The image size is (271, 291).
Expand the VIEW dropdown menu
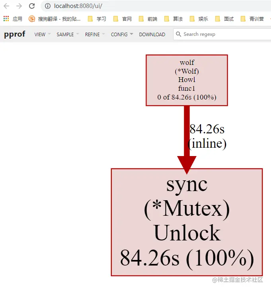[x=43, y=34]
